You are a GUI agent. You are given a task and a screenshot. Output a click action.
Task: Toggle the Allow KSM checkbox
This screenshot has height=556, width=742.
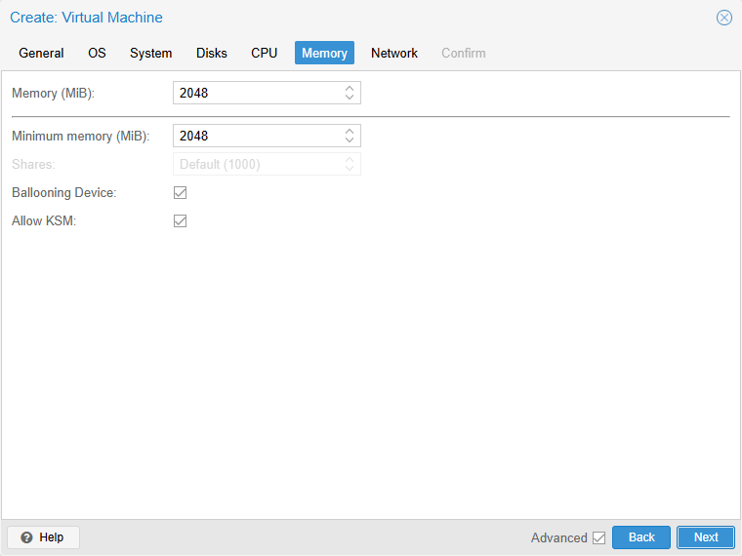click(181, 220)
